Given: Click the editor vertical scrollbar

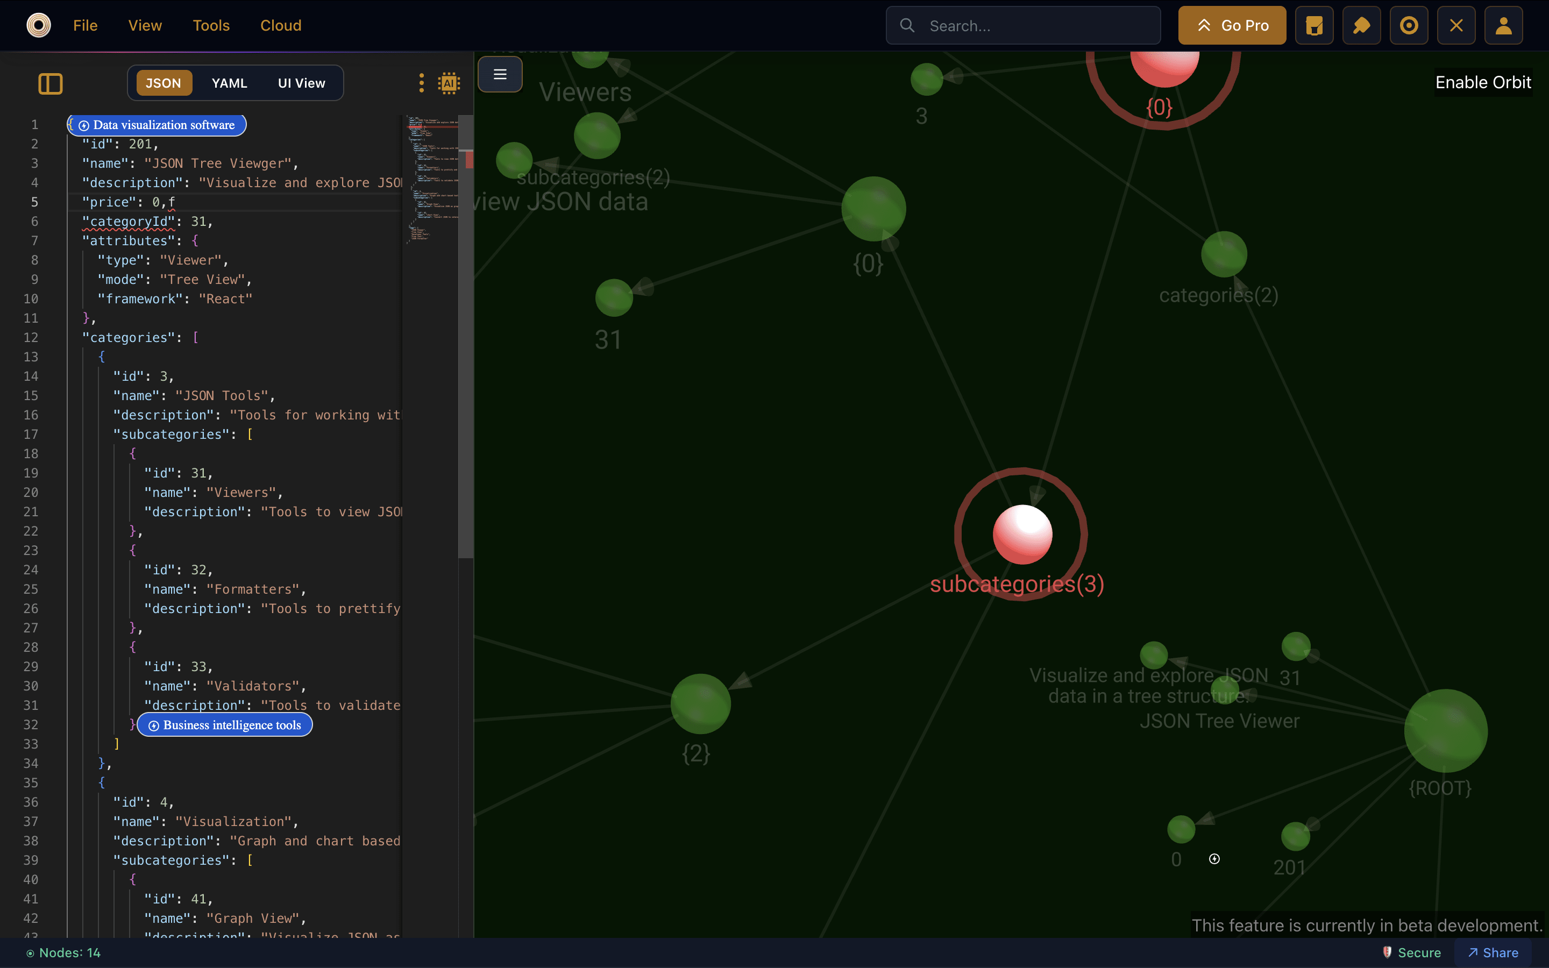Looking at the screenshot, I should [x=465, y=336].
